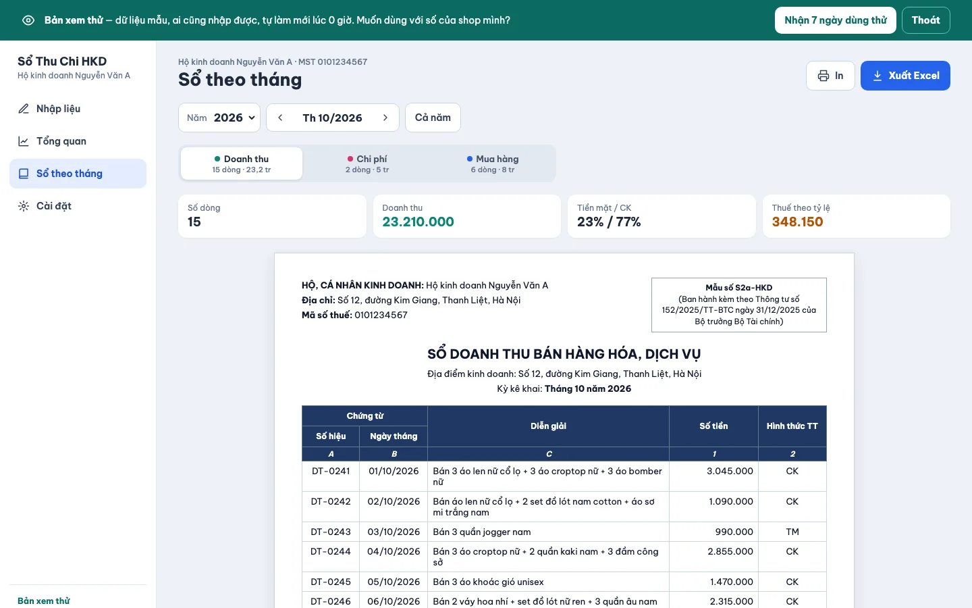Switch to the Doanh thu tab

(x=242, y=163)
